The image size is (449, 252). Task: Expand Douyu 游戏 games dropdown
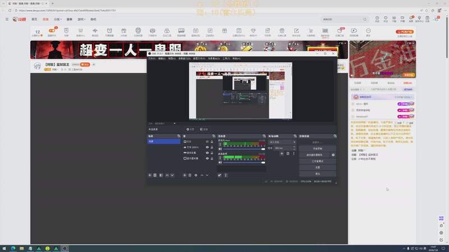[81, 19]
